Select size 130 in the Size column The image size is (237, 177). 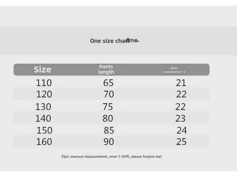coord(43,107)
